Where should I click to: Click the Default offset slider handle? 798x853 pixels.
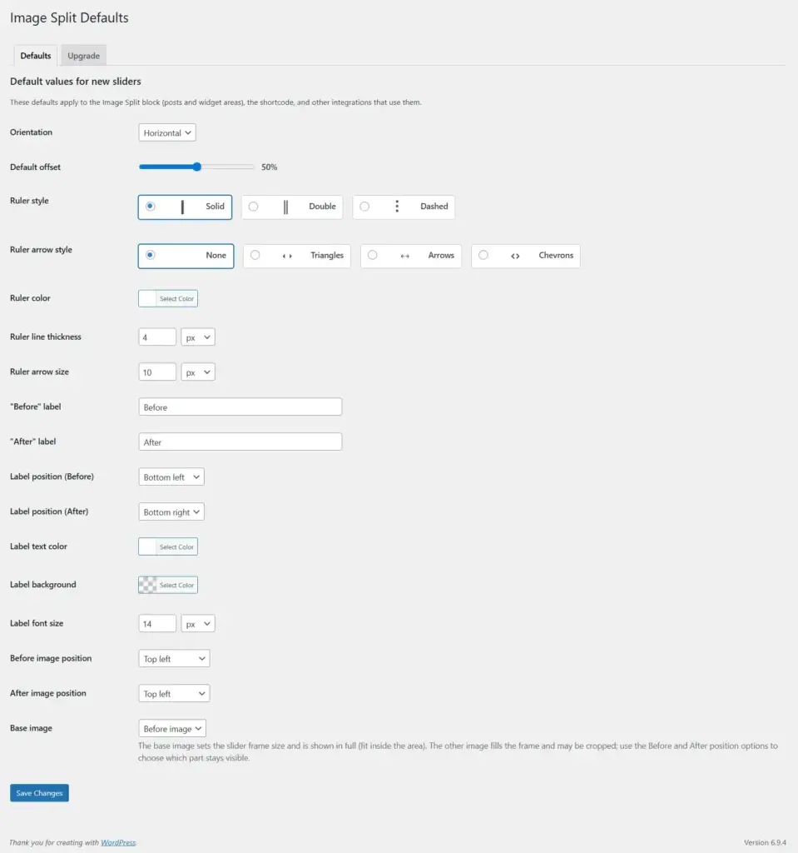[197, 167]
